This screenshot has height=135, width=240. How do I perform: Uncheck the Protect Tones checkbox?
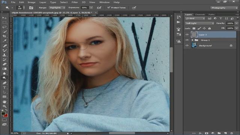108,7
